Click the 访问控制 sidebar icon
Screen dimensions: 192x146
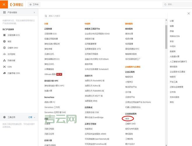[x=4, y=54]
